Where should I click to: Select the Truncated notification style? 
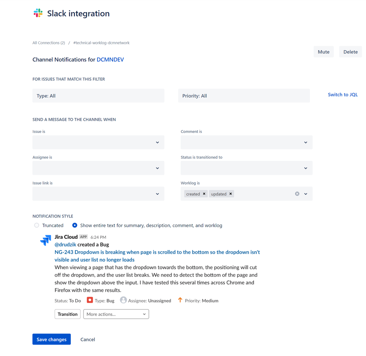(x=37, y=225)
